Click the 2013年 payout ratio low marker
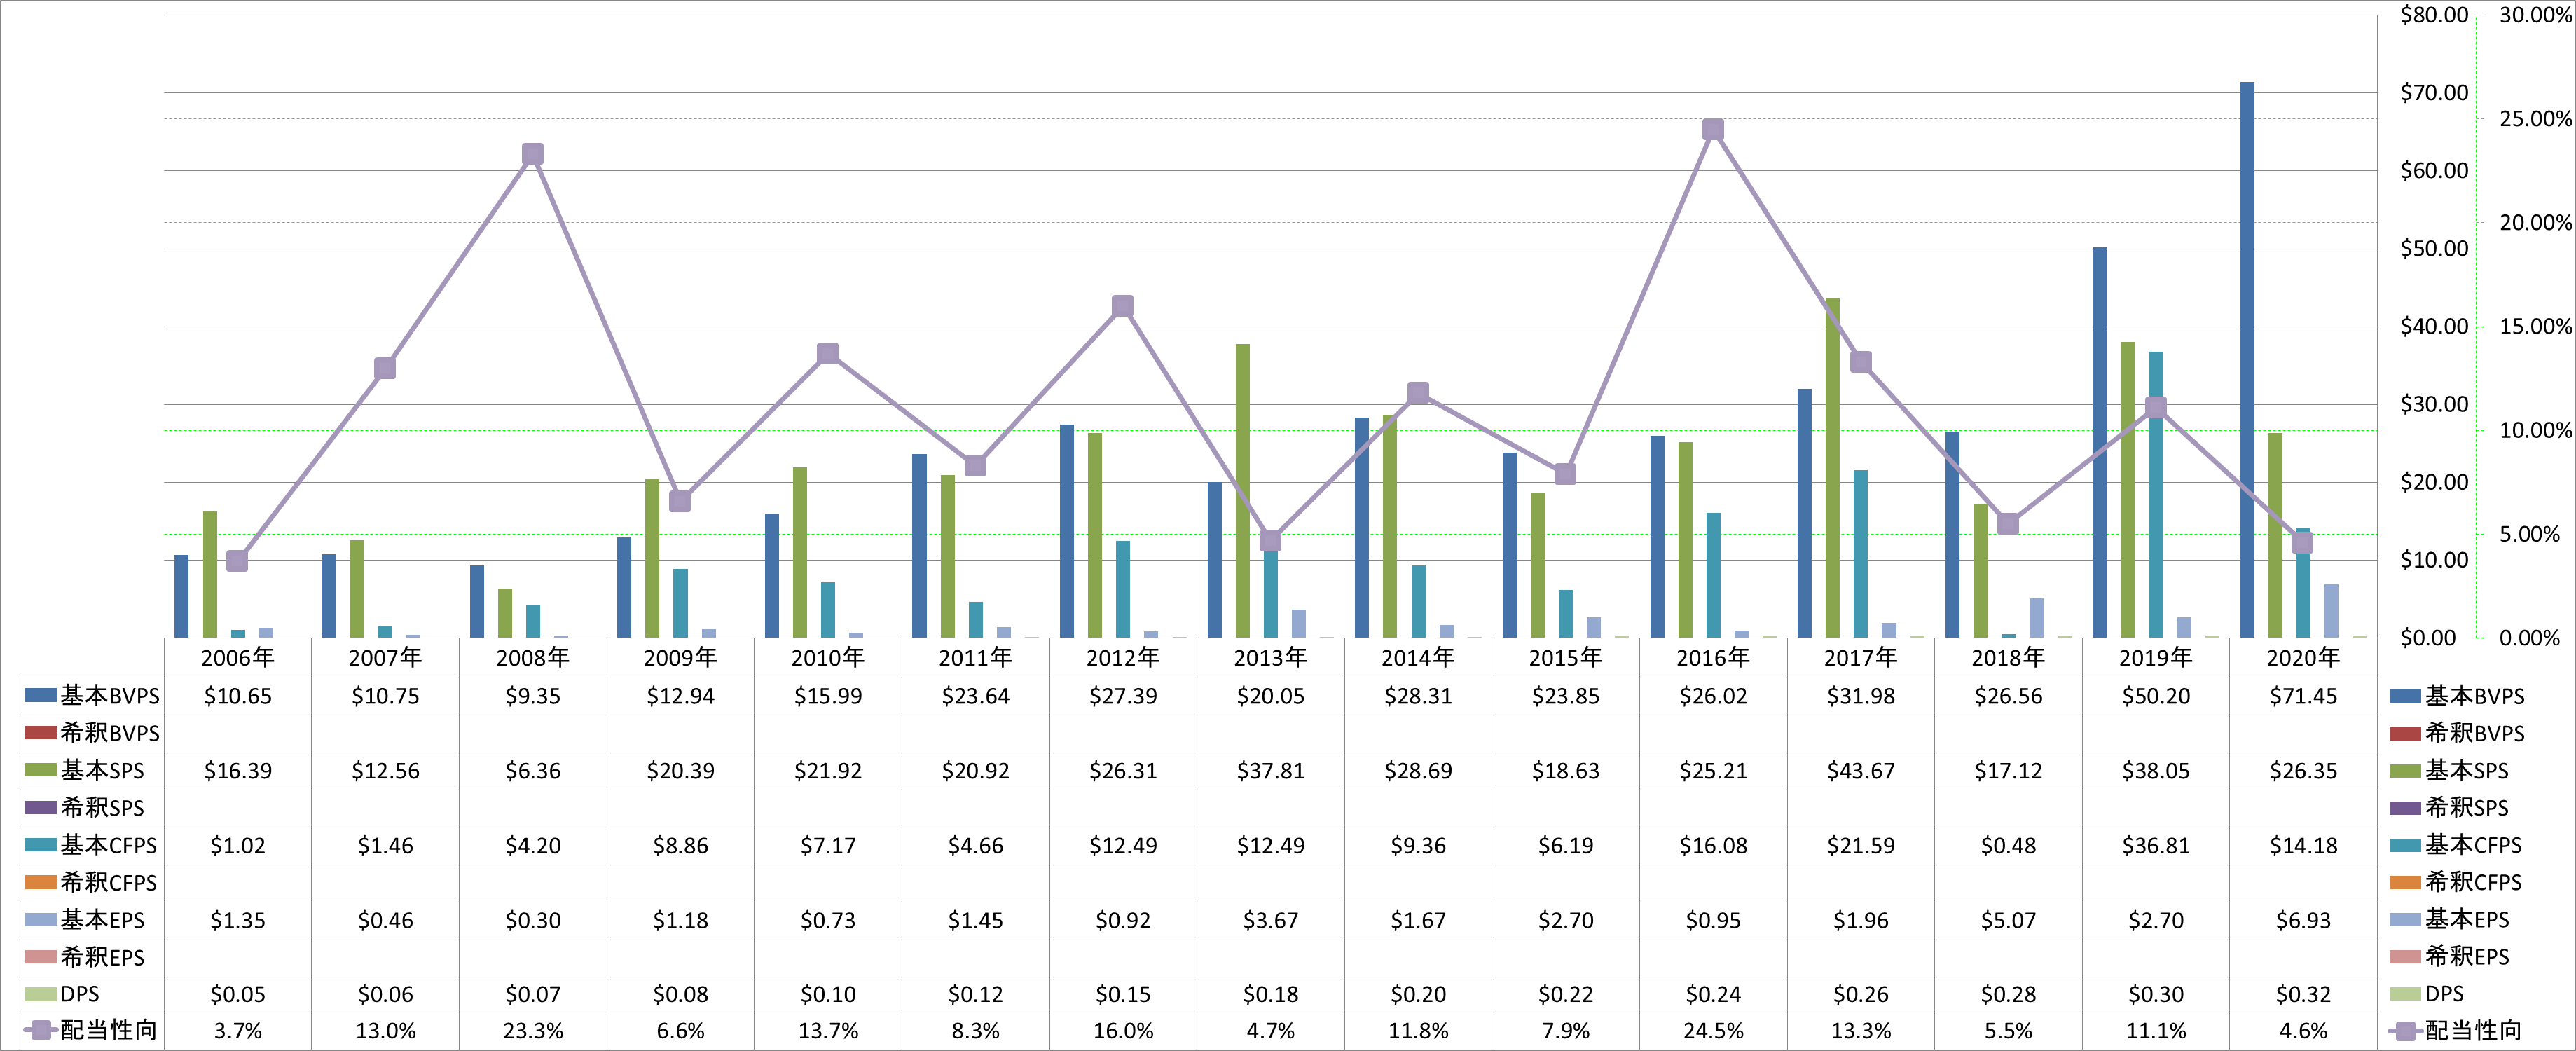The height and width of the screenshot is (1051, 2576). click(1270, 541)
